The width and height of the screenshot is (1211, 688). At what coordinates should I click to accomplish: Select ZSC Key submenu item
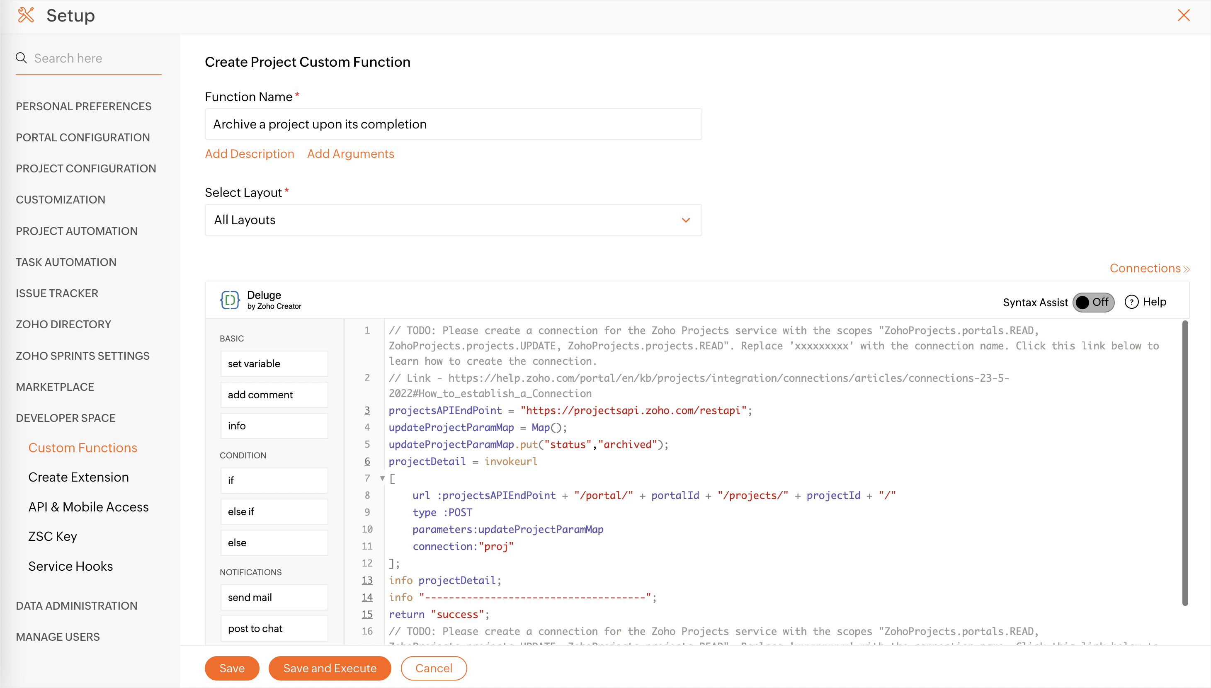[x=53, y=537]
